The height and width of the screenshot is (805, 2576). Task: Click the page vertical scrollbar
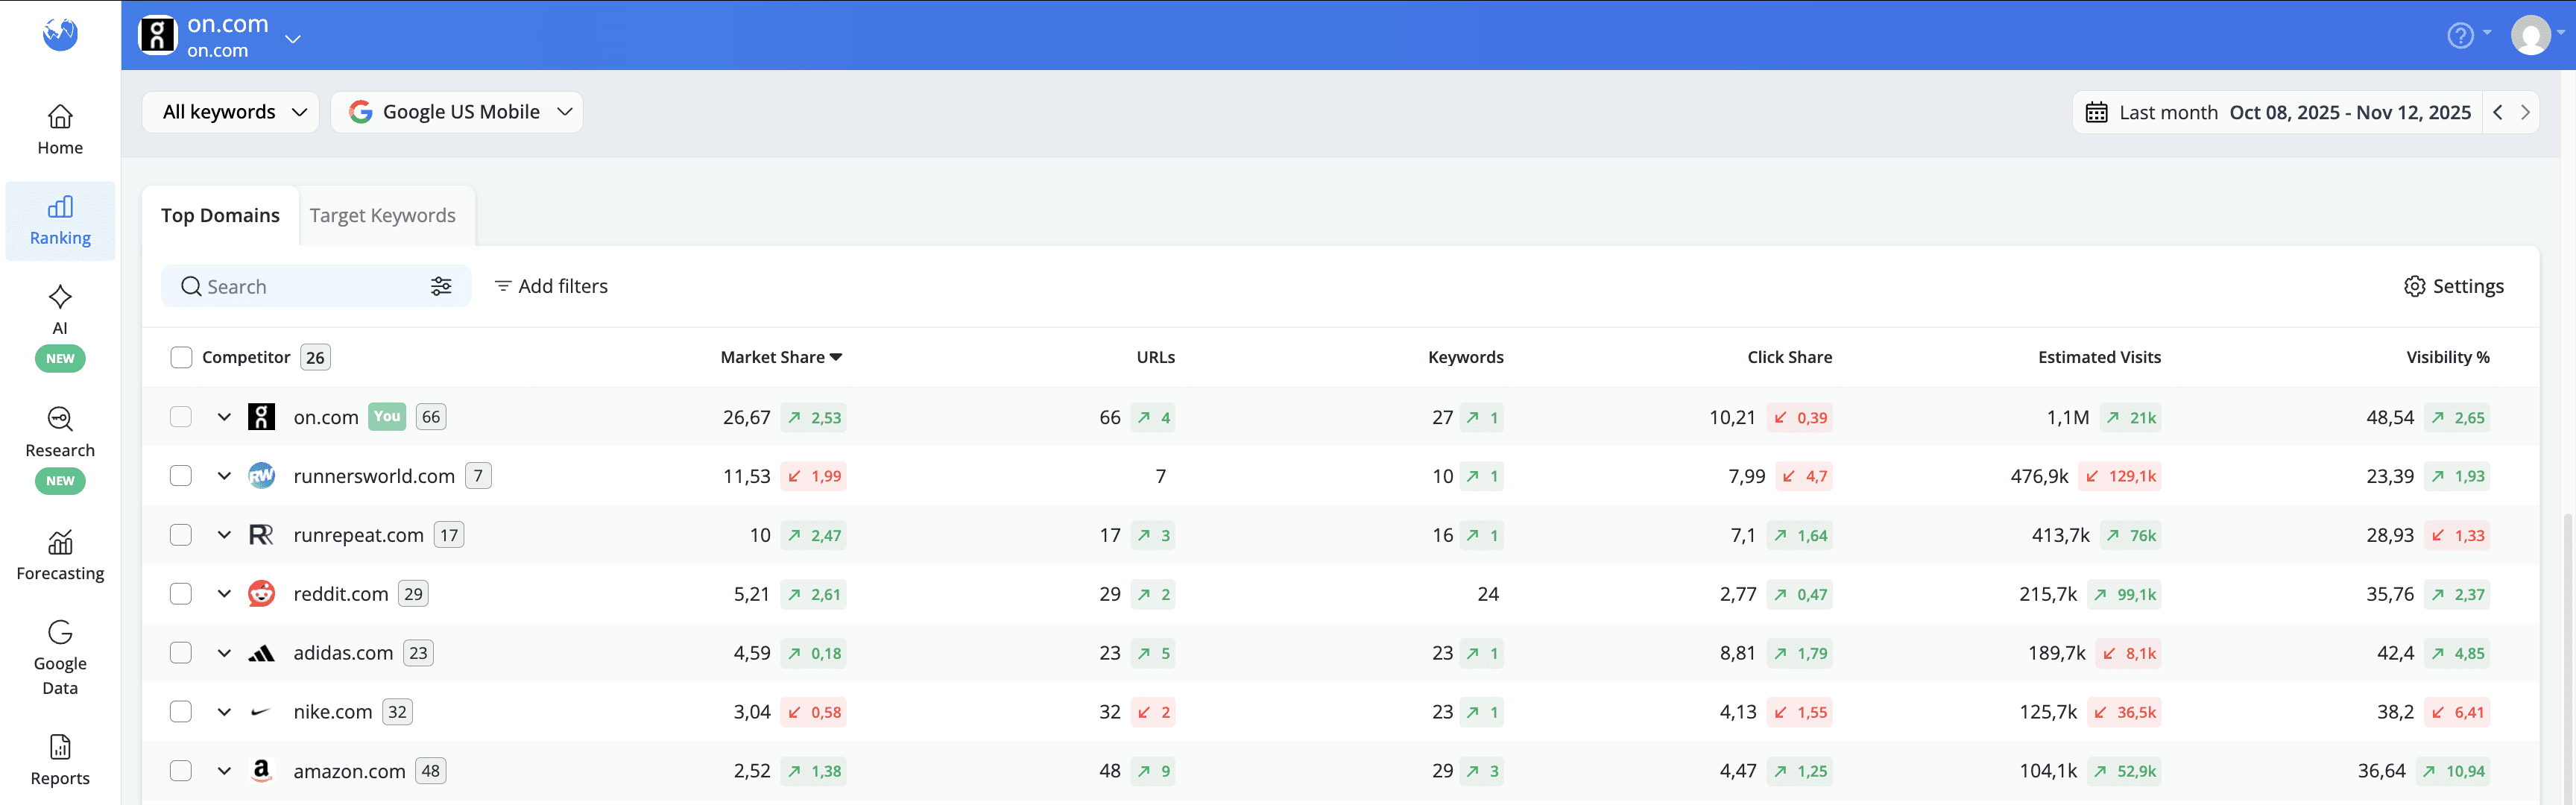2568,660
